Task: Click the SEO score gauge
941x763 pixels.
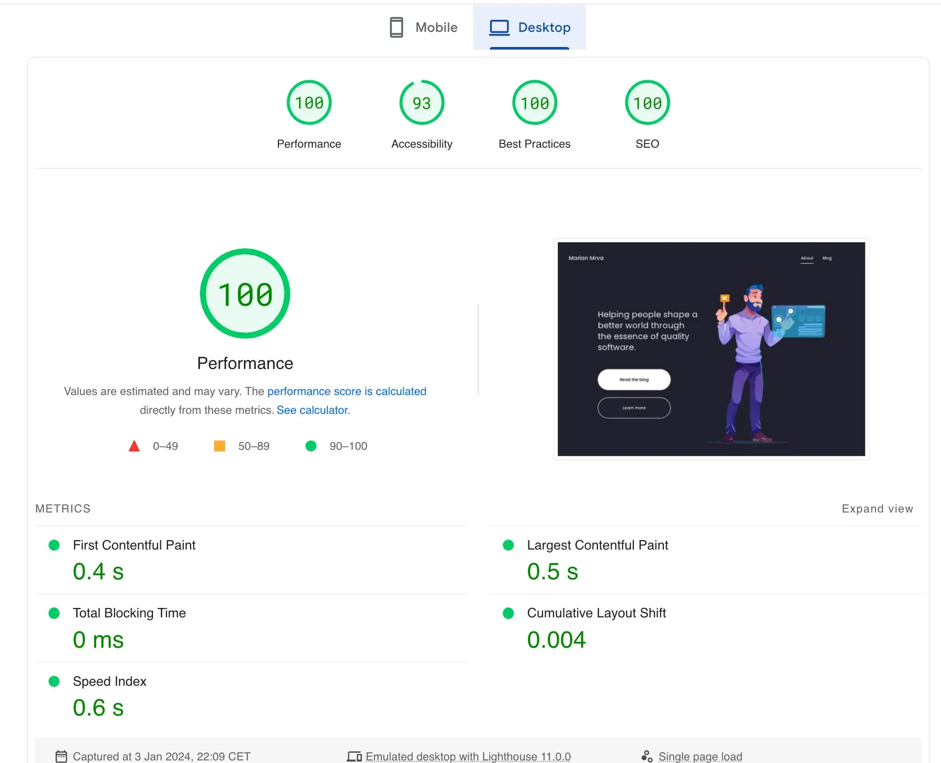Action: point(647,103)
